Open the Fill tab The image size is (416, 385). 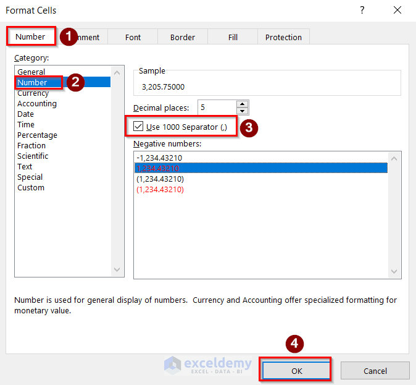[x=233, y=37]
